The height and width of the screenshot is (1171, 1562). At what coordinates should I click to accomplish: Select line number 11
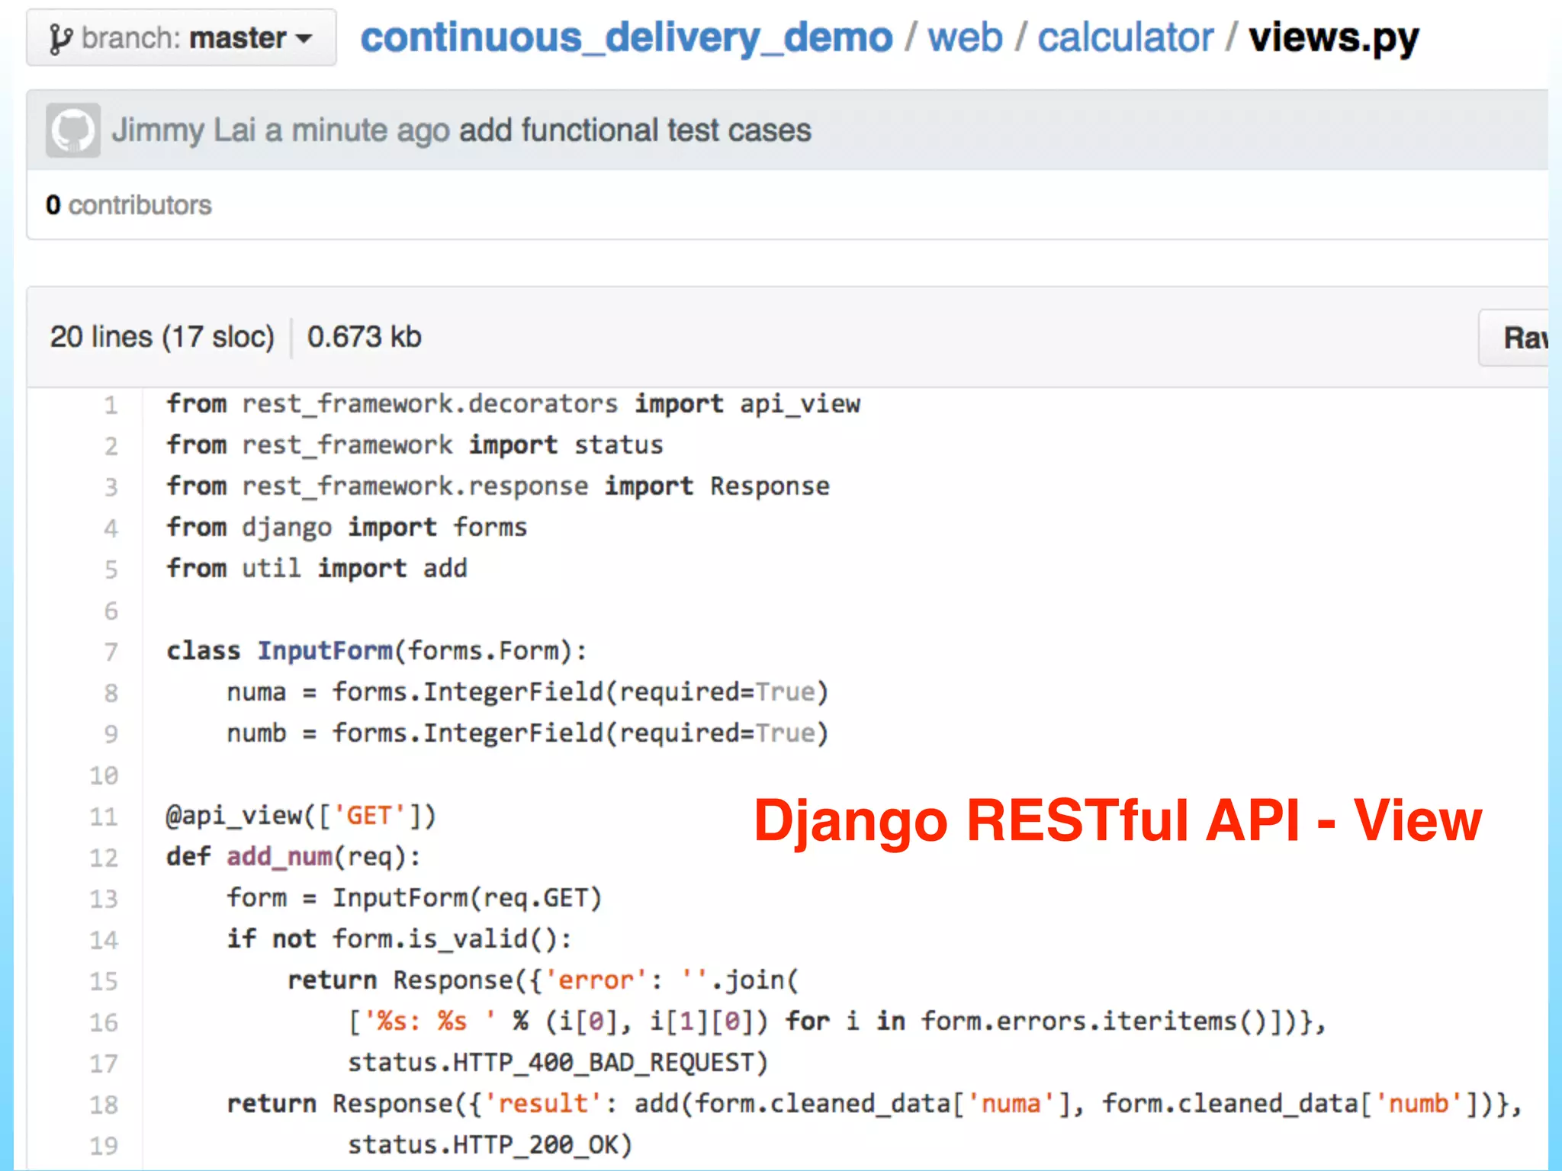(x=104, y=816)
